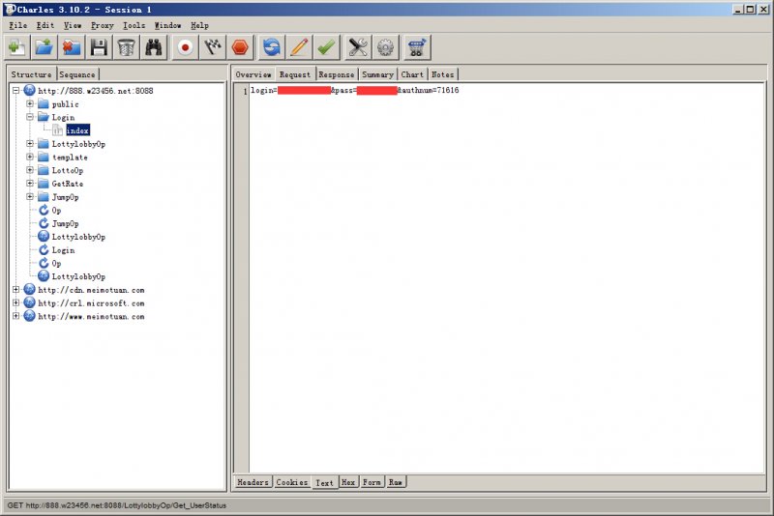The image size is (774, 516).
Task: Validate with the green checkmark icon
Action: coord(326,47)
